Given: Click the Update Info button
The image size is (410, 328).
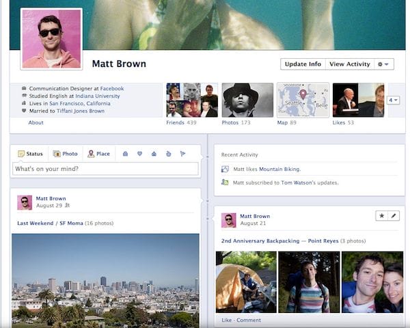Looking at the screenshot, I should click(303, 64).
